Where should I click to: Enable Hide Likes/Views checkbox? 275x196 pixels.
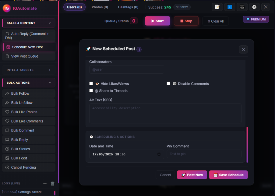pos(91,83)
